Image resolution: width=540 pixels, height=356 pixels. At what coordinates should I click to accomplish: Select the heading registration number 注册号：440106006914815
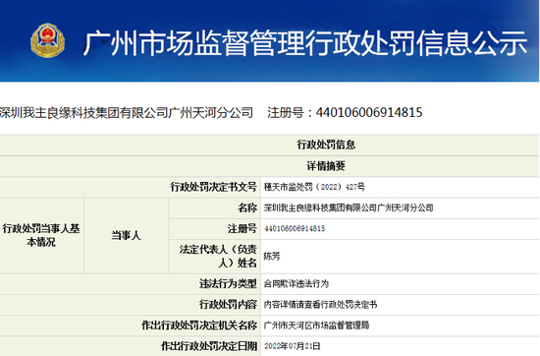point(345,113)
